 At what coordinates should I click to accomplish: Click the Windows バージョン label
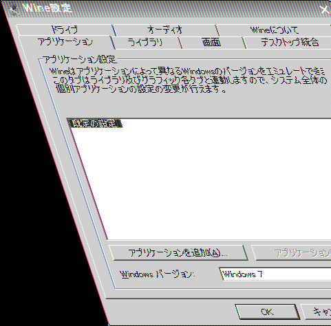(158, 274)
